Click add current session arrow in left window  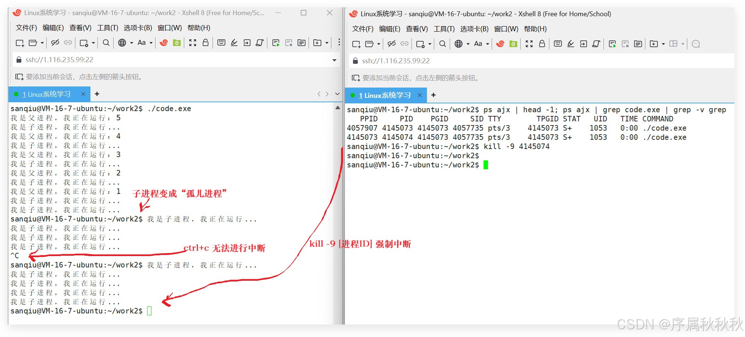click(x=19, y=77)
